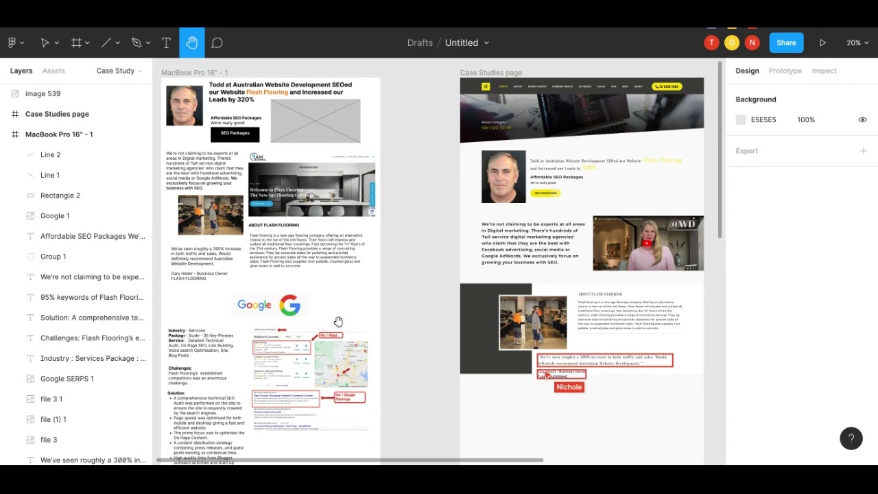Screen dimensions: 878x494
Task: Click the horizontal canvas scrollbar
Action: pyautogui.click(x=350, y=460)
